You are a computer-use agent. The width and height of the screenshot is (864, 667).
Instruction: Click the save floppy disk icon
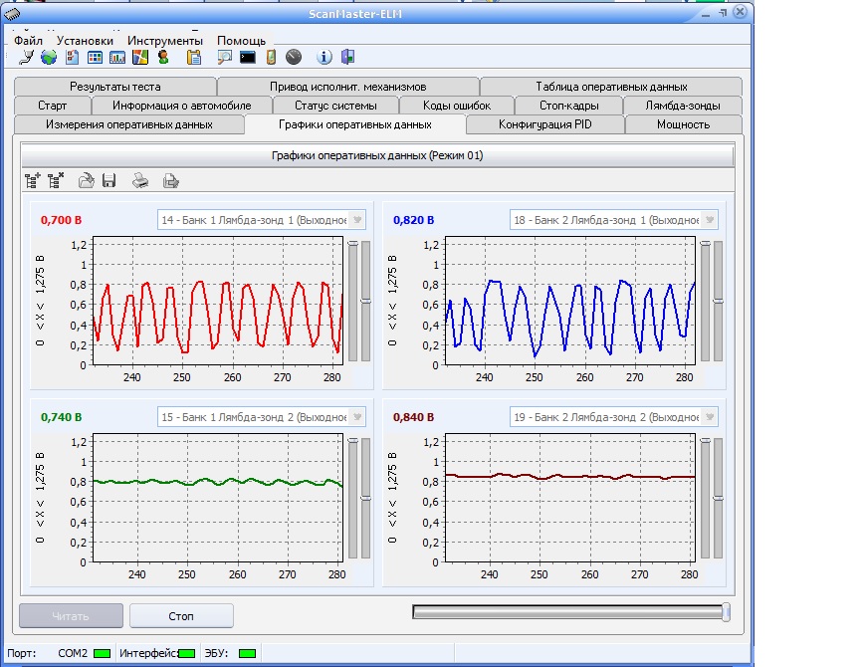(109, 180)
